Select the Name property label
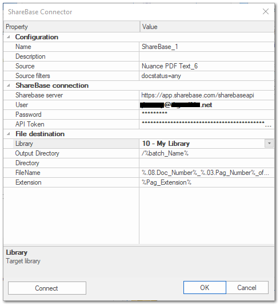Viewport: 280px width, 306px height. coord(23,47)
